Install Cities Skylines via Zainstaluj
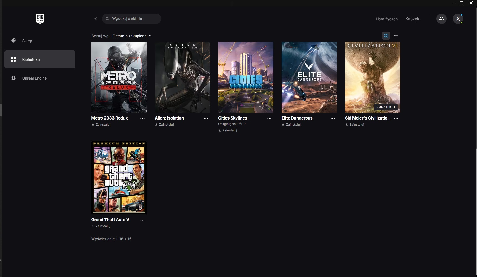477x277 pixels. [x=228, y=130]
